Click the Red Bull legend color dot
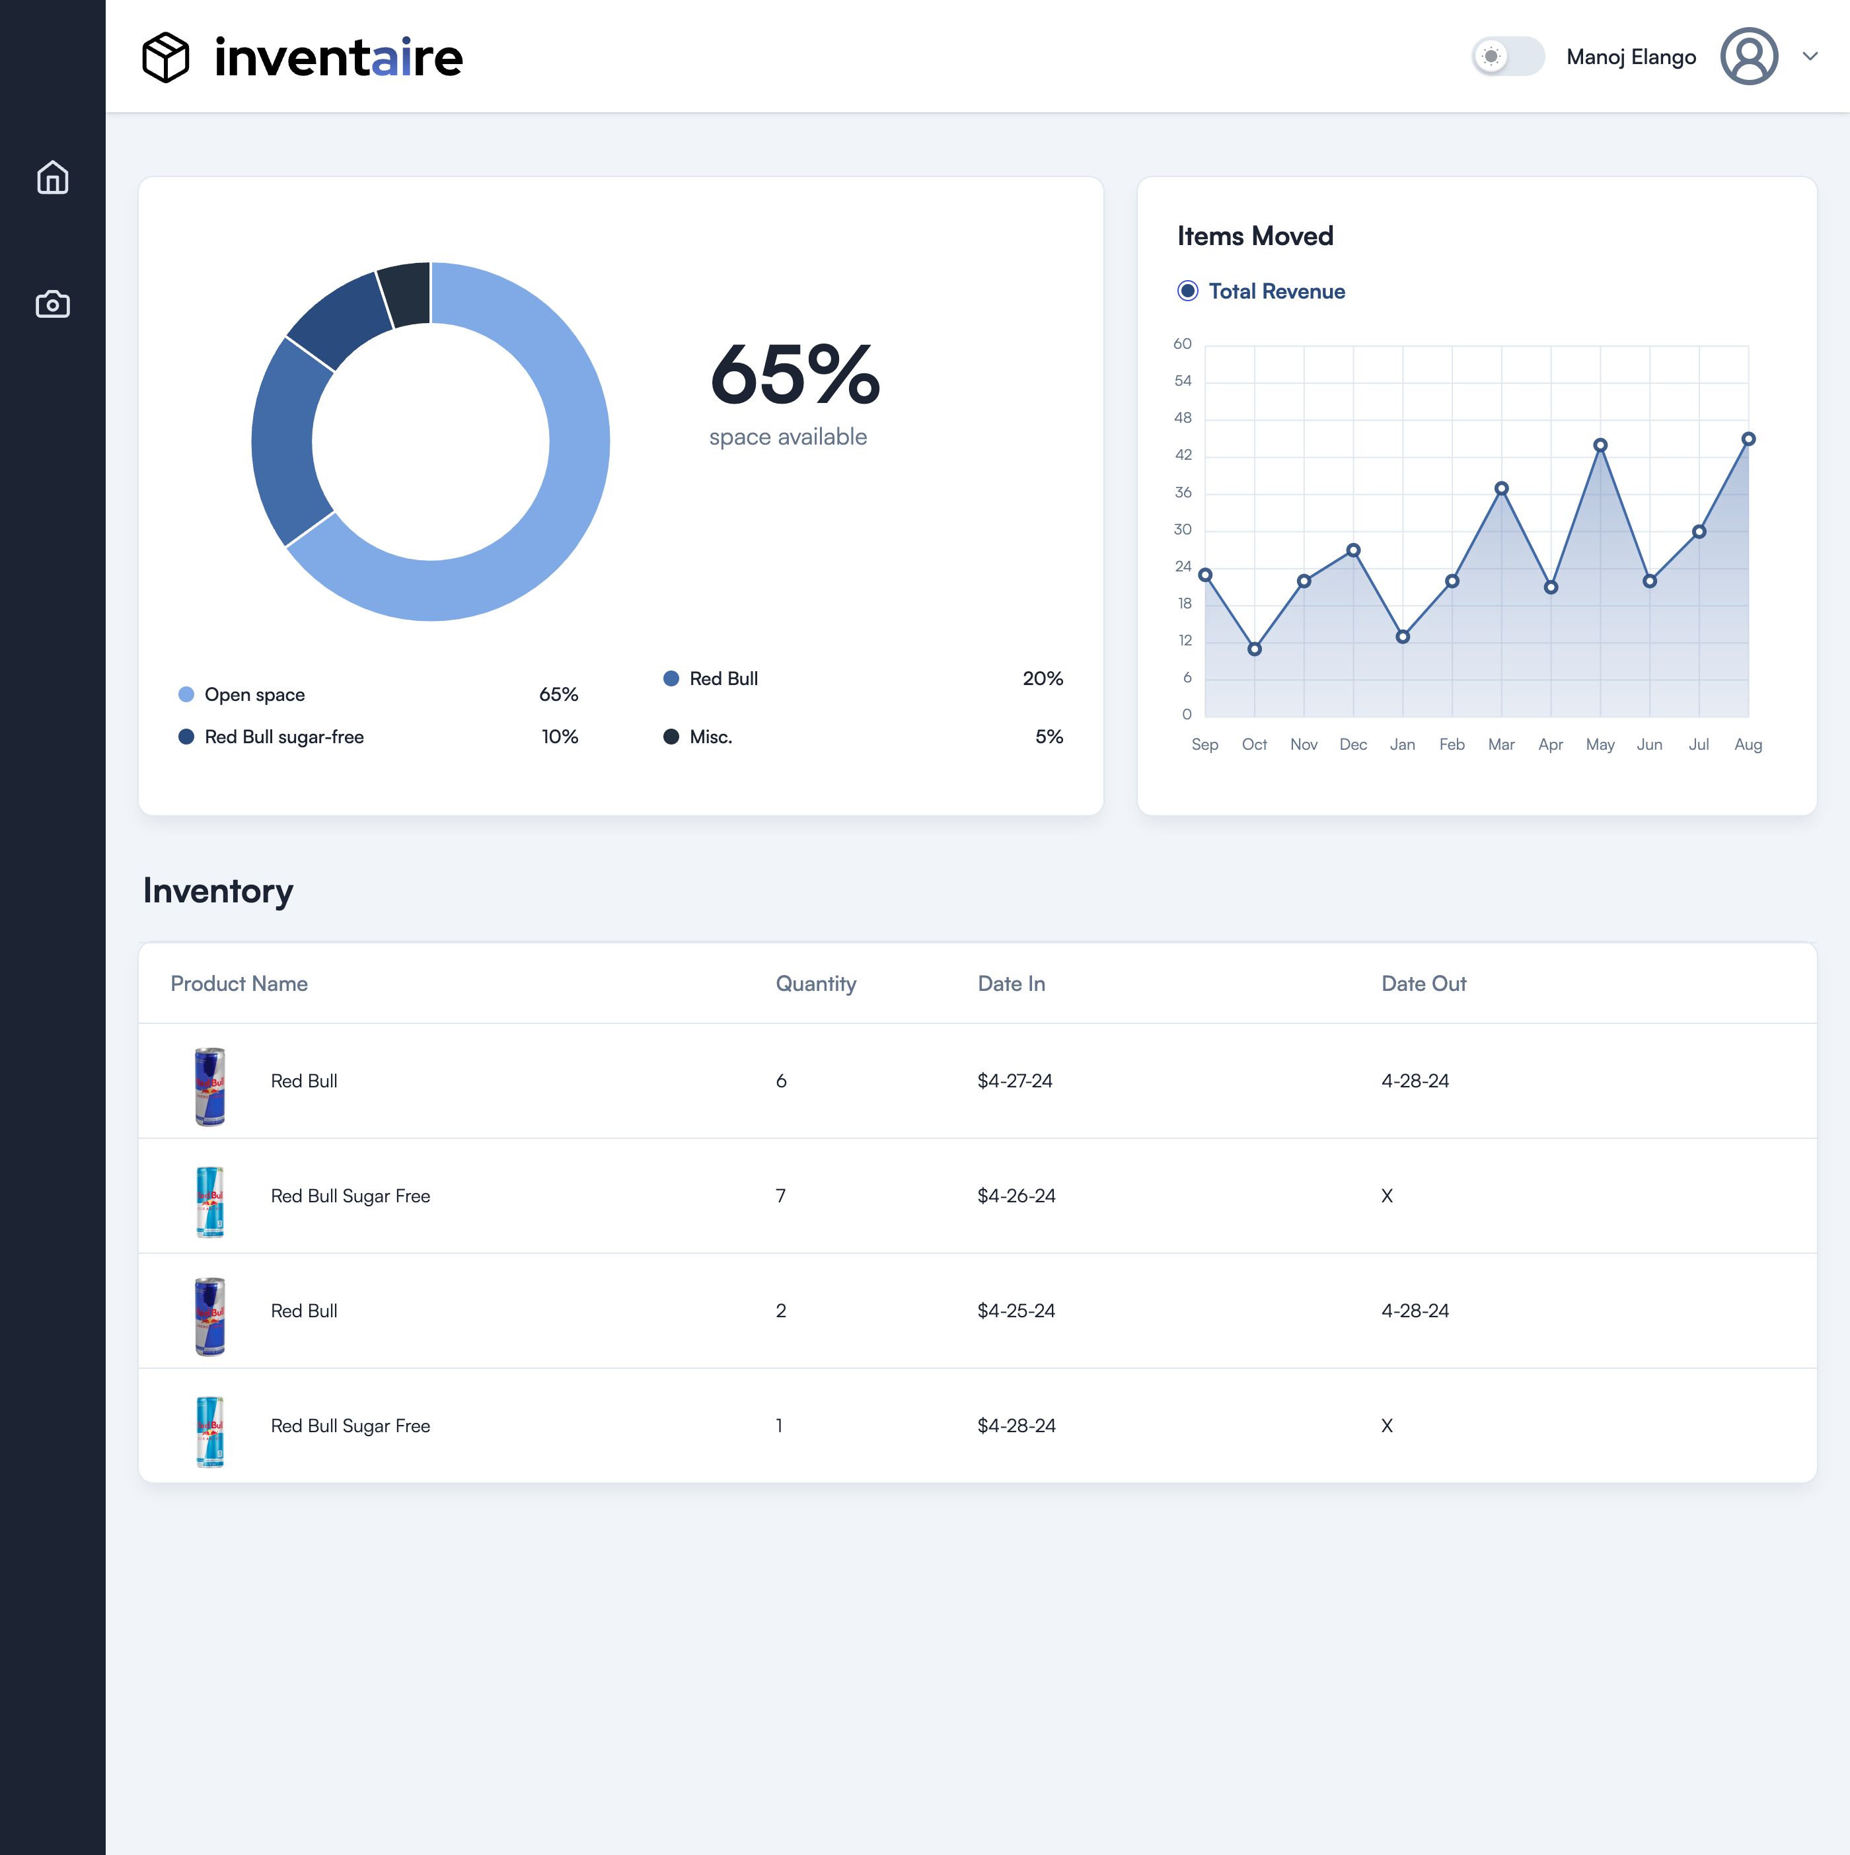 click(671, 679)
